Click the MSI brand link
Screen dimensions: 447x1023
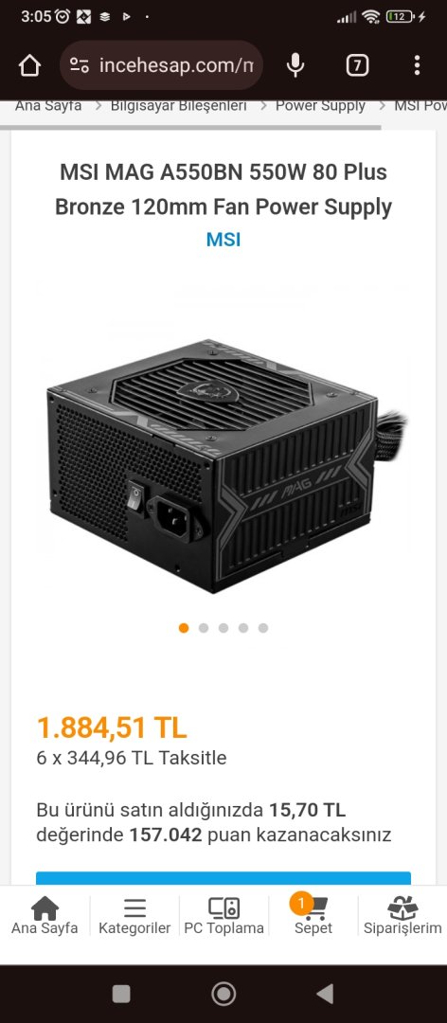(x=223, y=240)
